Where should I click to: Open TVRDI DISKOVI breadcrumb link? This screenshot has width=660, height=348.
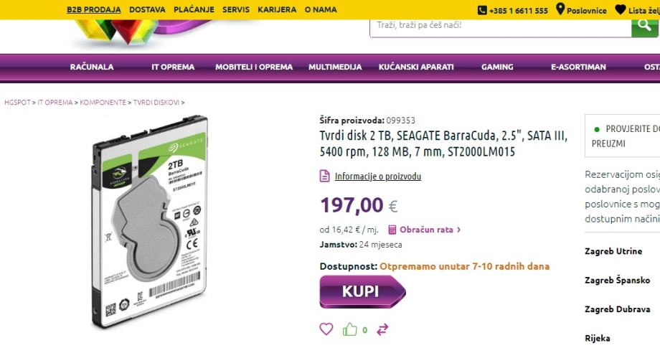tap(156, 103)
